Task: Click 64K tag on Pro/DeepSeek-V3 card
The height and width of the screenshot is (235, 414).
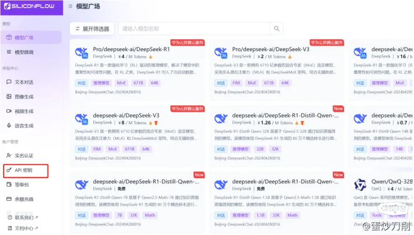Action: click(x=285, y=83)
